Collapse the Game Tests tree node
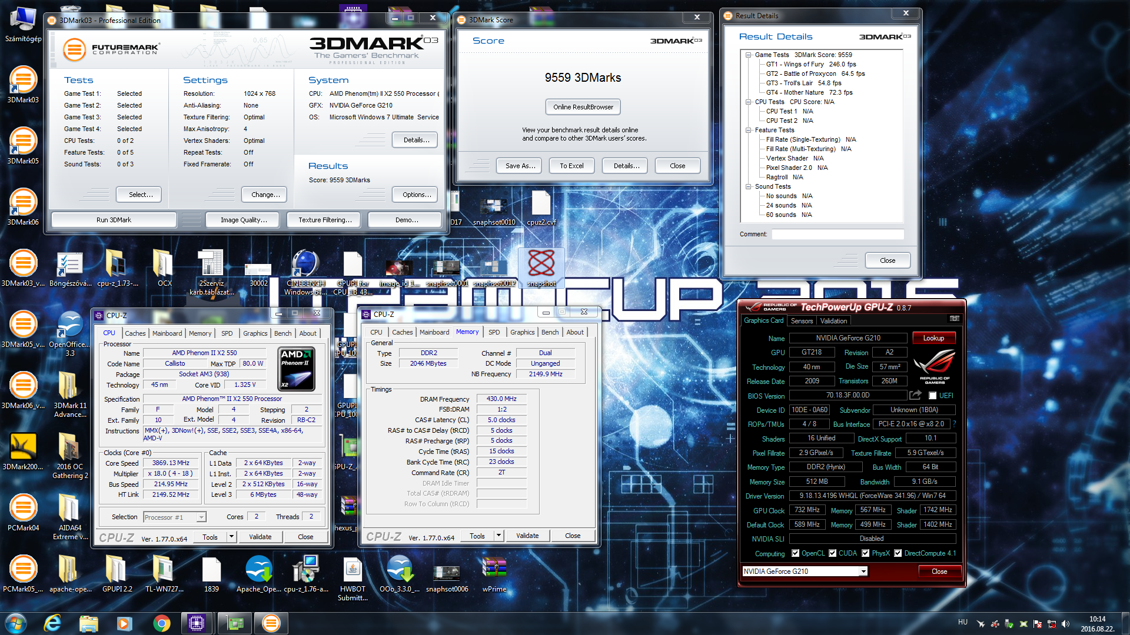This screenshot has height=635, width=1130. point(749,55)
